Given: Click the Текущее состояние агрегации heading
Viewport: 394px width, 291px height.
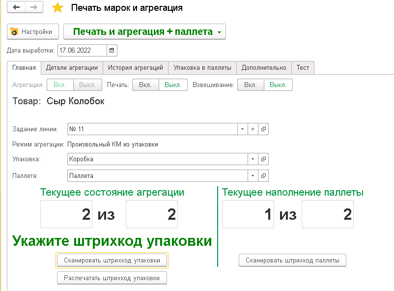Looking at the screenshot, I should [112, 192].
